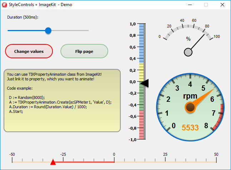Click the % symbol on the gauge
The image size is (231, 170).
coord(188,39)
